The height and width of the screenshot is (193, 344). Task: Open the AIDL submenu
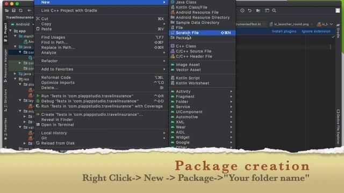pos(202,132)
